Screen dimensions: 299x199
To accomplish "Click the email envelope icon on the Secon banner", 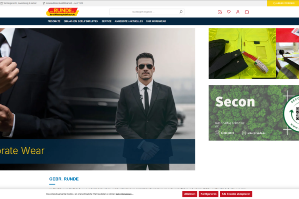I will click(244, 133).
